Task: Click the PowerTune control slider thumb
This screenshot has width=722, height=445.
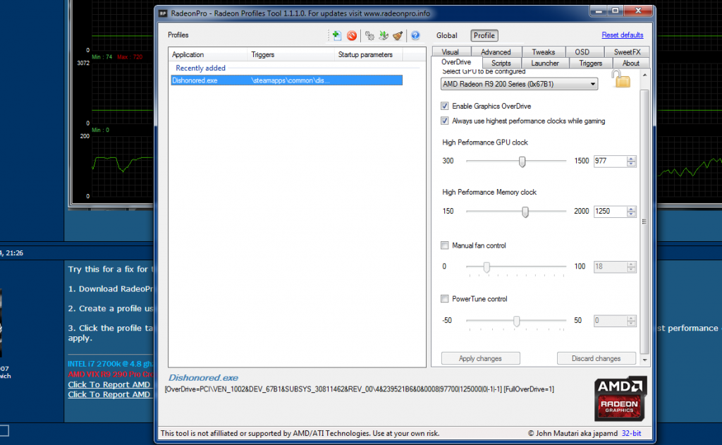Action: coord(516,321)
